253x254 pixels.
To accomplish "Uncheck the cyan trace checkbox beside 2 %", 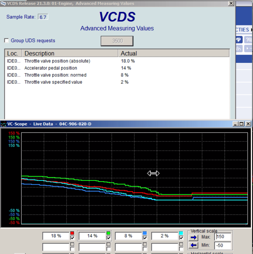I will pos(181,238).
